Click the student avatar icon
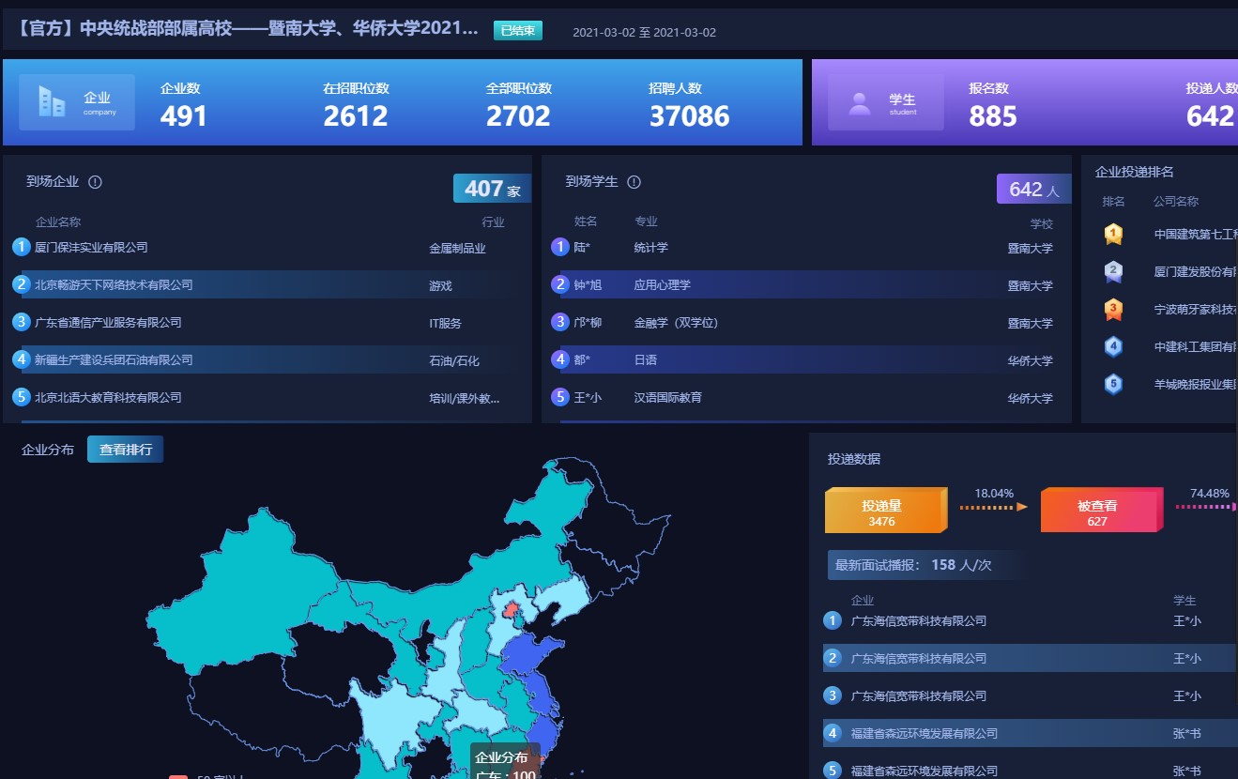The height and width of the screenshot is (779, 1238). (860, 103)
